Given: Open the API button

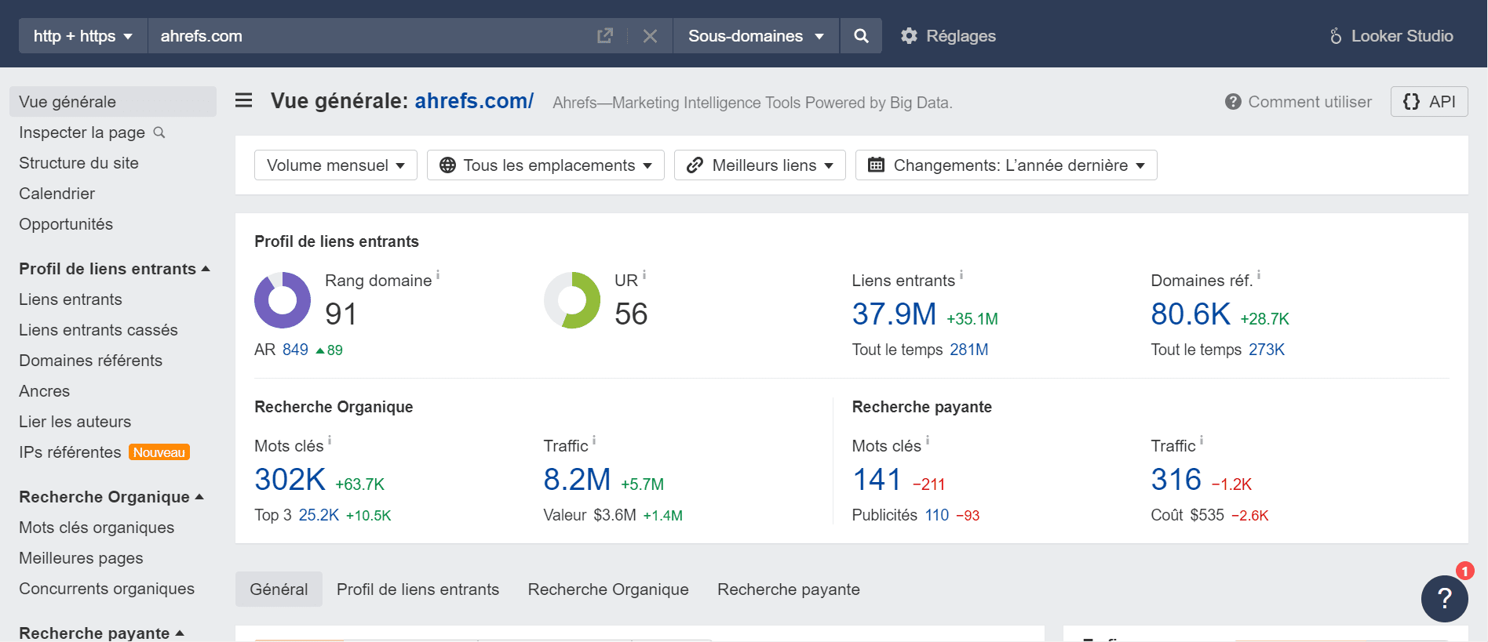Looking at the screenshot, I should [1429, 102].
